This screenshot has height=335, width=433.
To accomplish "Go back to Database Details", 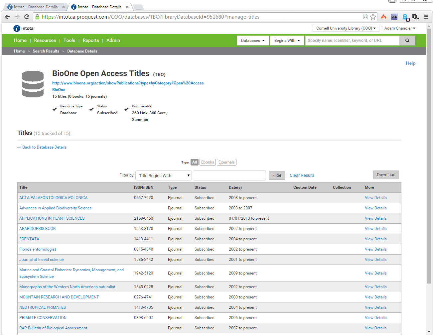I will 42,147.
